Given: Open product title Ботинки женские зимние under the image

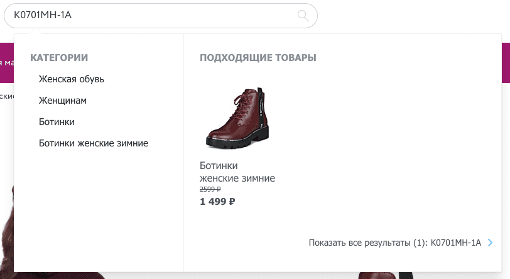Looking at the screenshot, I should (x=237, y=172).
